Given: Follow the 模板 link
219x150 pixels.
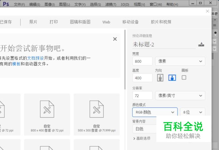Looking at the screenshot, I should [x=16, y=64].
